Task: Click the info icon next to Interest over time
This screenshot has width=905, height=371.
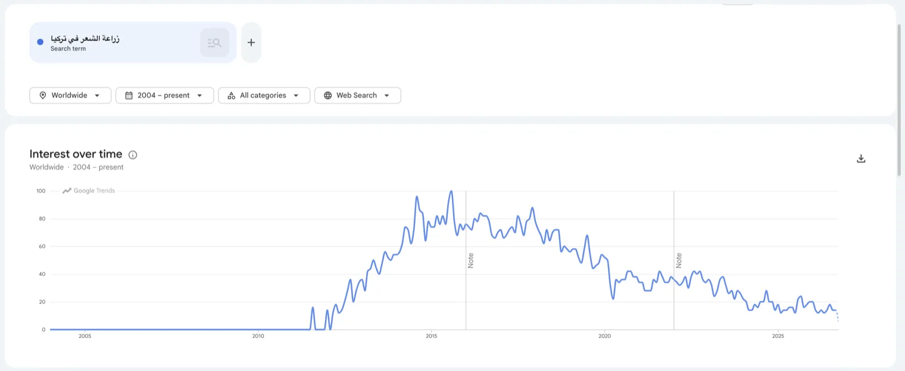Action: click(x=133, y=155)
